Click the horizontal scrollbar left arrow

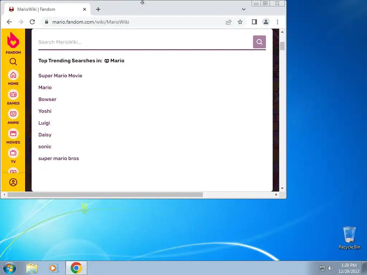click(x=4, y=194)
